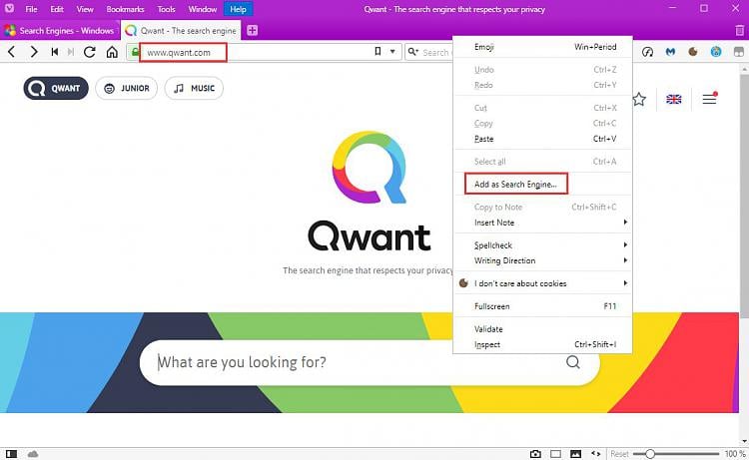Open Qwant MUSIC
This screenshot has width=749, height=460.
(x=194, y=88)
